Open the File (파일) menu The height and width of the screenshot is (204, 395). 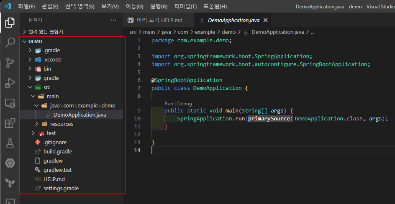click(26, 6)
